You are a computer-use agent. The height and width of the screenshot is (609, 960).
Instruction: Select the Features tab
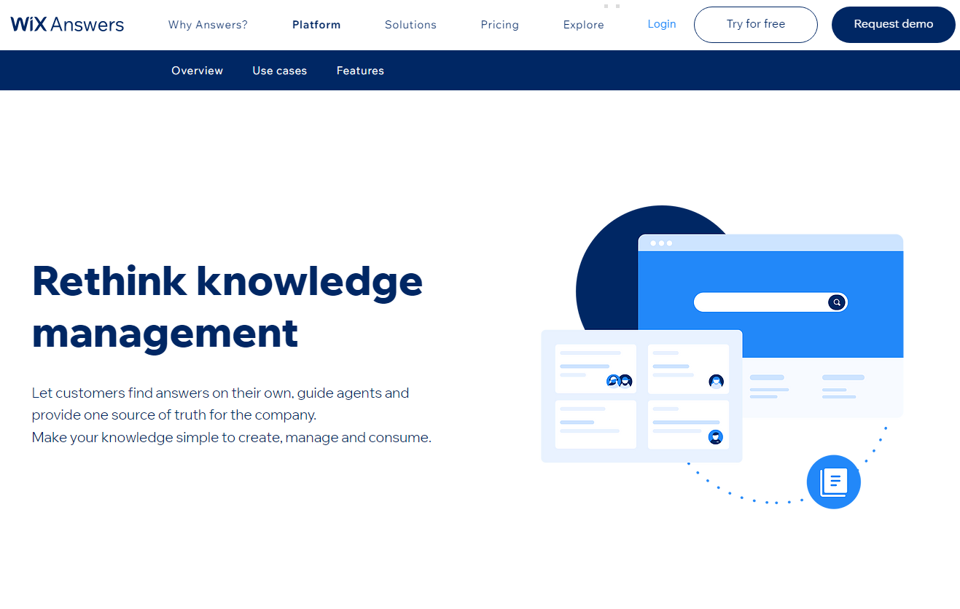pos(360,71)
